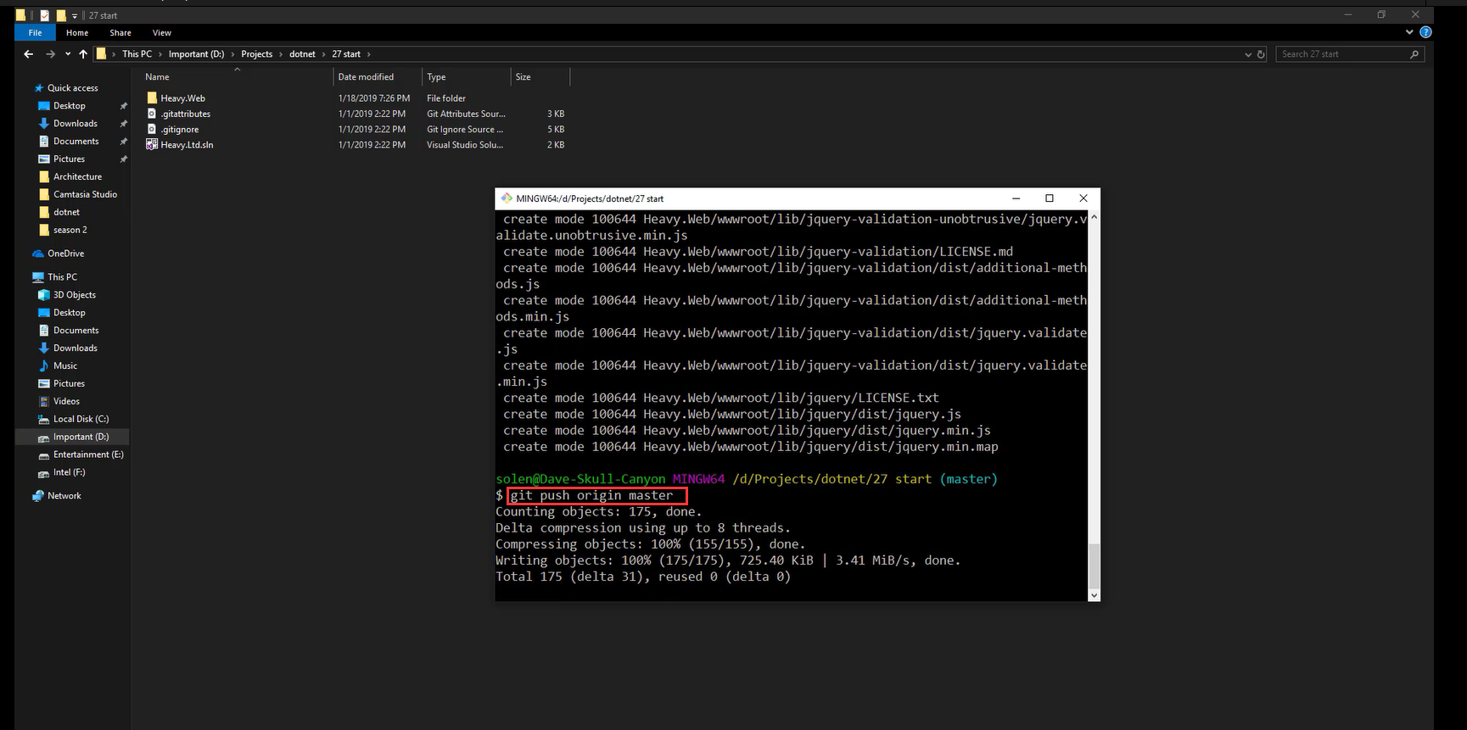This screenshot has width=1467, height=730.
Task: Maximize the Git Bash window
Action: [1050, 198]
